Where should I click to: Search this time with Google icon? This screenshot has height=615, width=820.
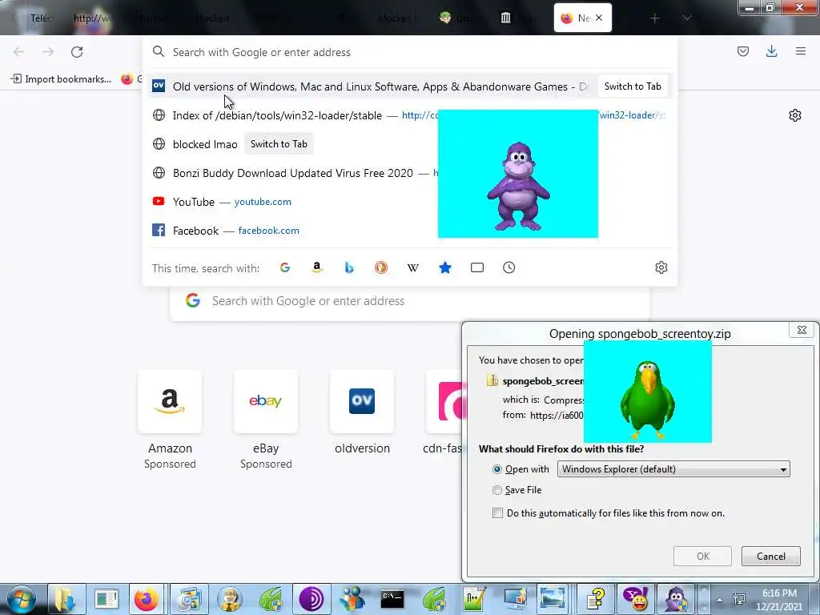point(285,267)
